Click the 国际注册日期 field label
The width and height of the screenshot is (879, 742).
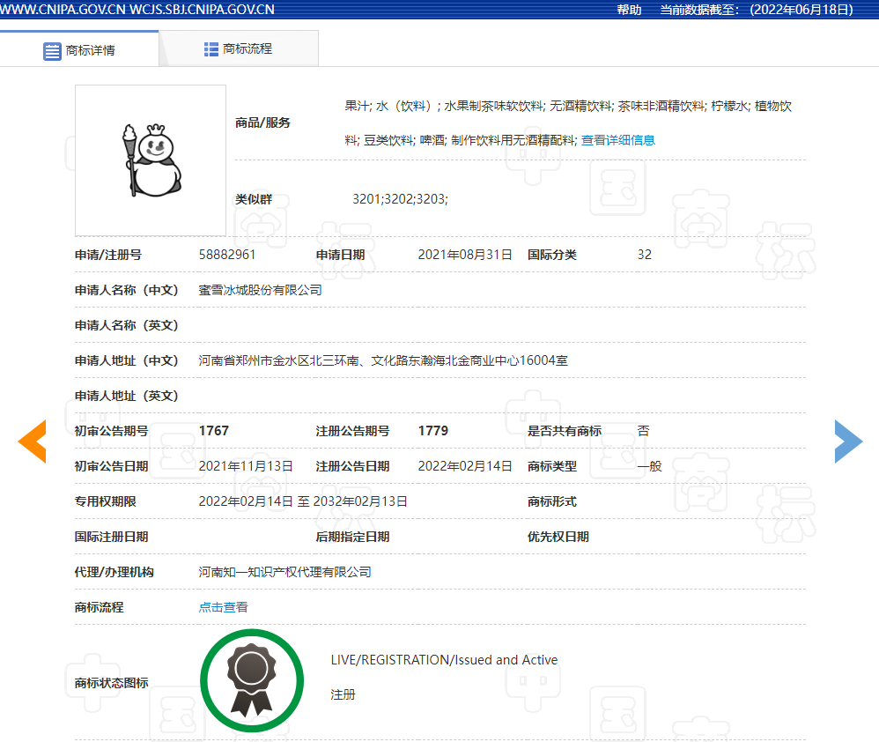pos(112,537)
